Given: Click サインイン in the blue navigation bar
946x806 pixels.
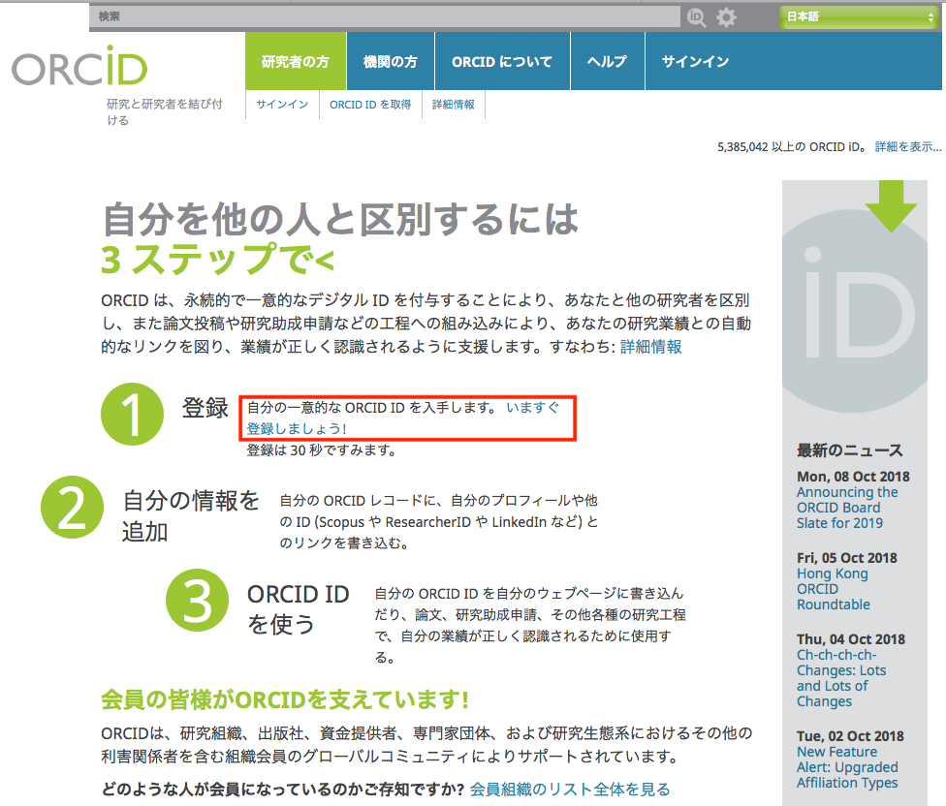Looking at the screenshot, I should click(696, 61).
